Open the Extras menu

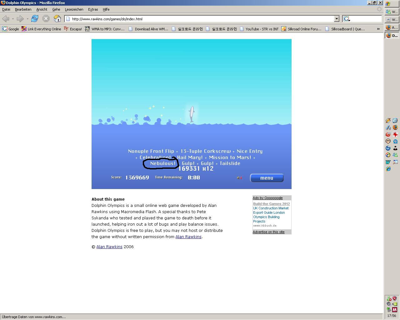click(93, 9)
